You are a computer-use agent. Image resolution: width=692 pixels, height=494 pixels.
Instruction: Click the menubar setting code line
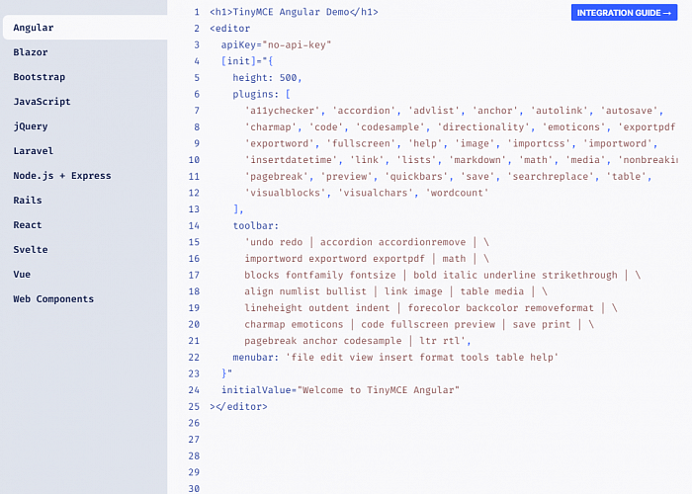tap(395, 357)
